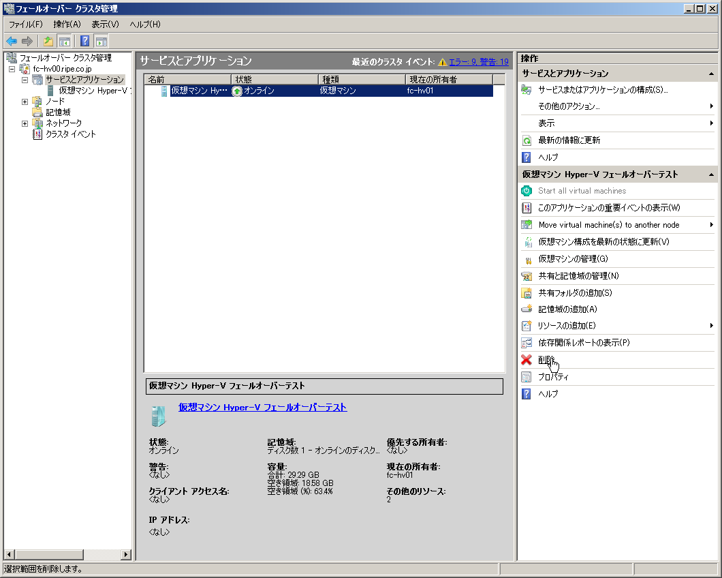722x578 pixels.
Task: Select the 仮想マシン Hy... row in list
Action: click(319, 91)
